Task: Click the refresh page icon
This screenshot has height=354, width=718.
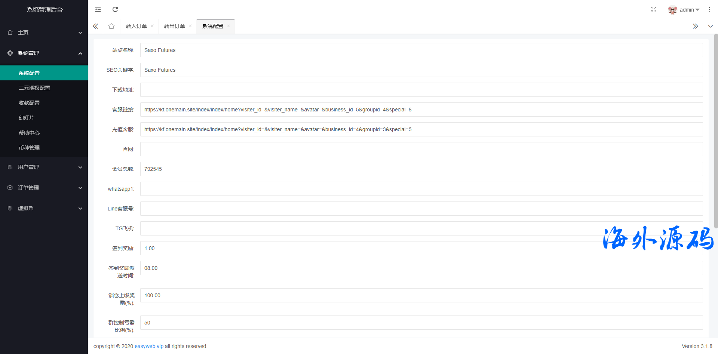Action: coord(115,9)
